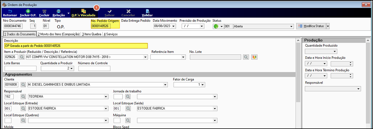This screenshot has width=373, height=129.
Task: Click the search magnifier beside Máquina
Action: (x=128, y=121)
